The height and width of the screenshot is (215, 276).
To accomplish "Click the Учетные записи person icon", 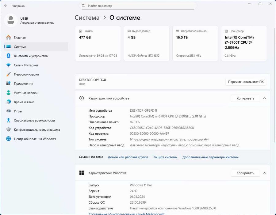I will coord(9,93).
